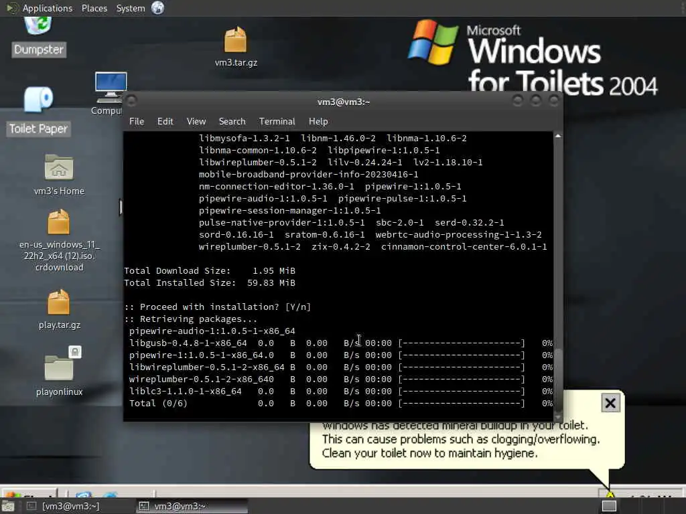
Task: Open the Terminal menu in menubar
Action: click(277, 122)
